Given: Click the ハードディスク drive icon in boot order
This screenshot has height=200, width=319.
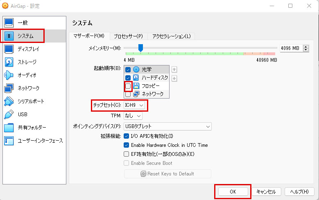Looking at the screenshot, I should pyautogui.click(x=136, y=78).
